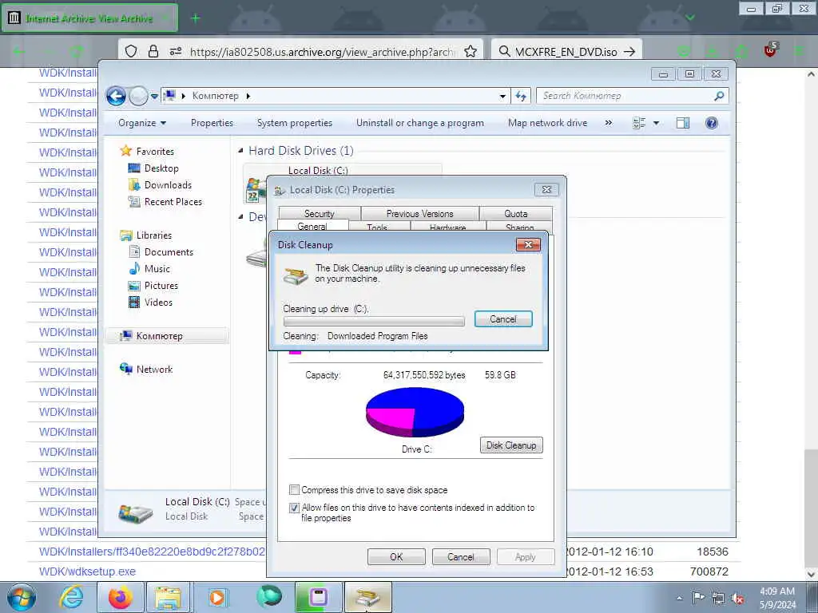This screenshot has width=818, height=613.
Task: Show more toolbar commands chevron
Action: pos(608,123)
